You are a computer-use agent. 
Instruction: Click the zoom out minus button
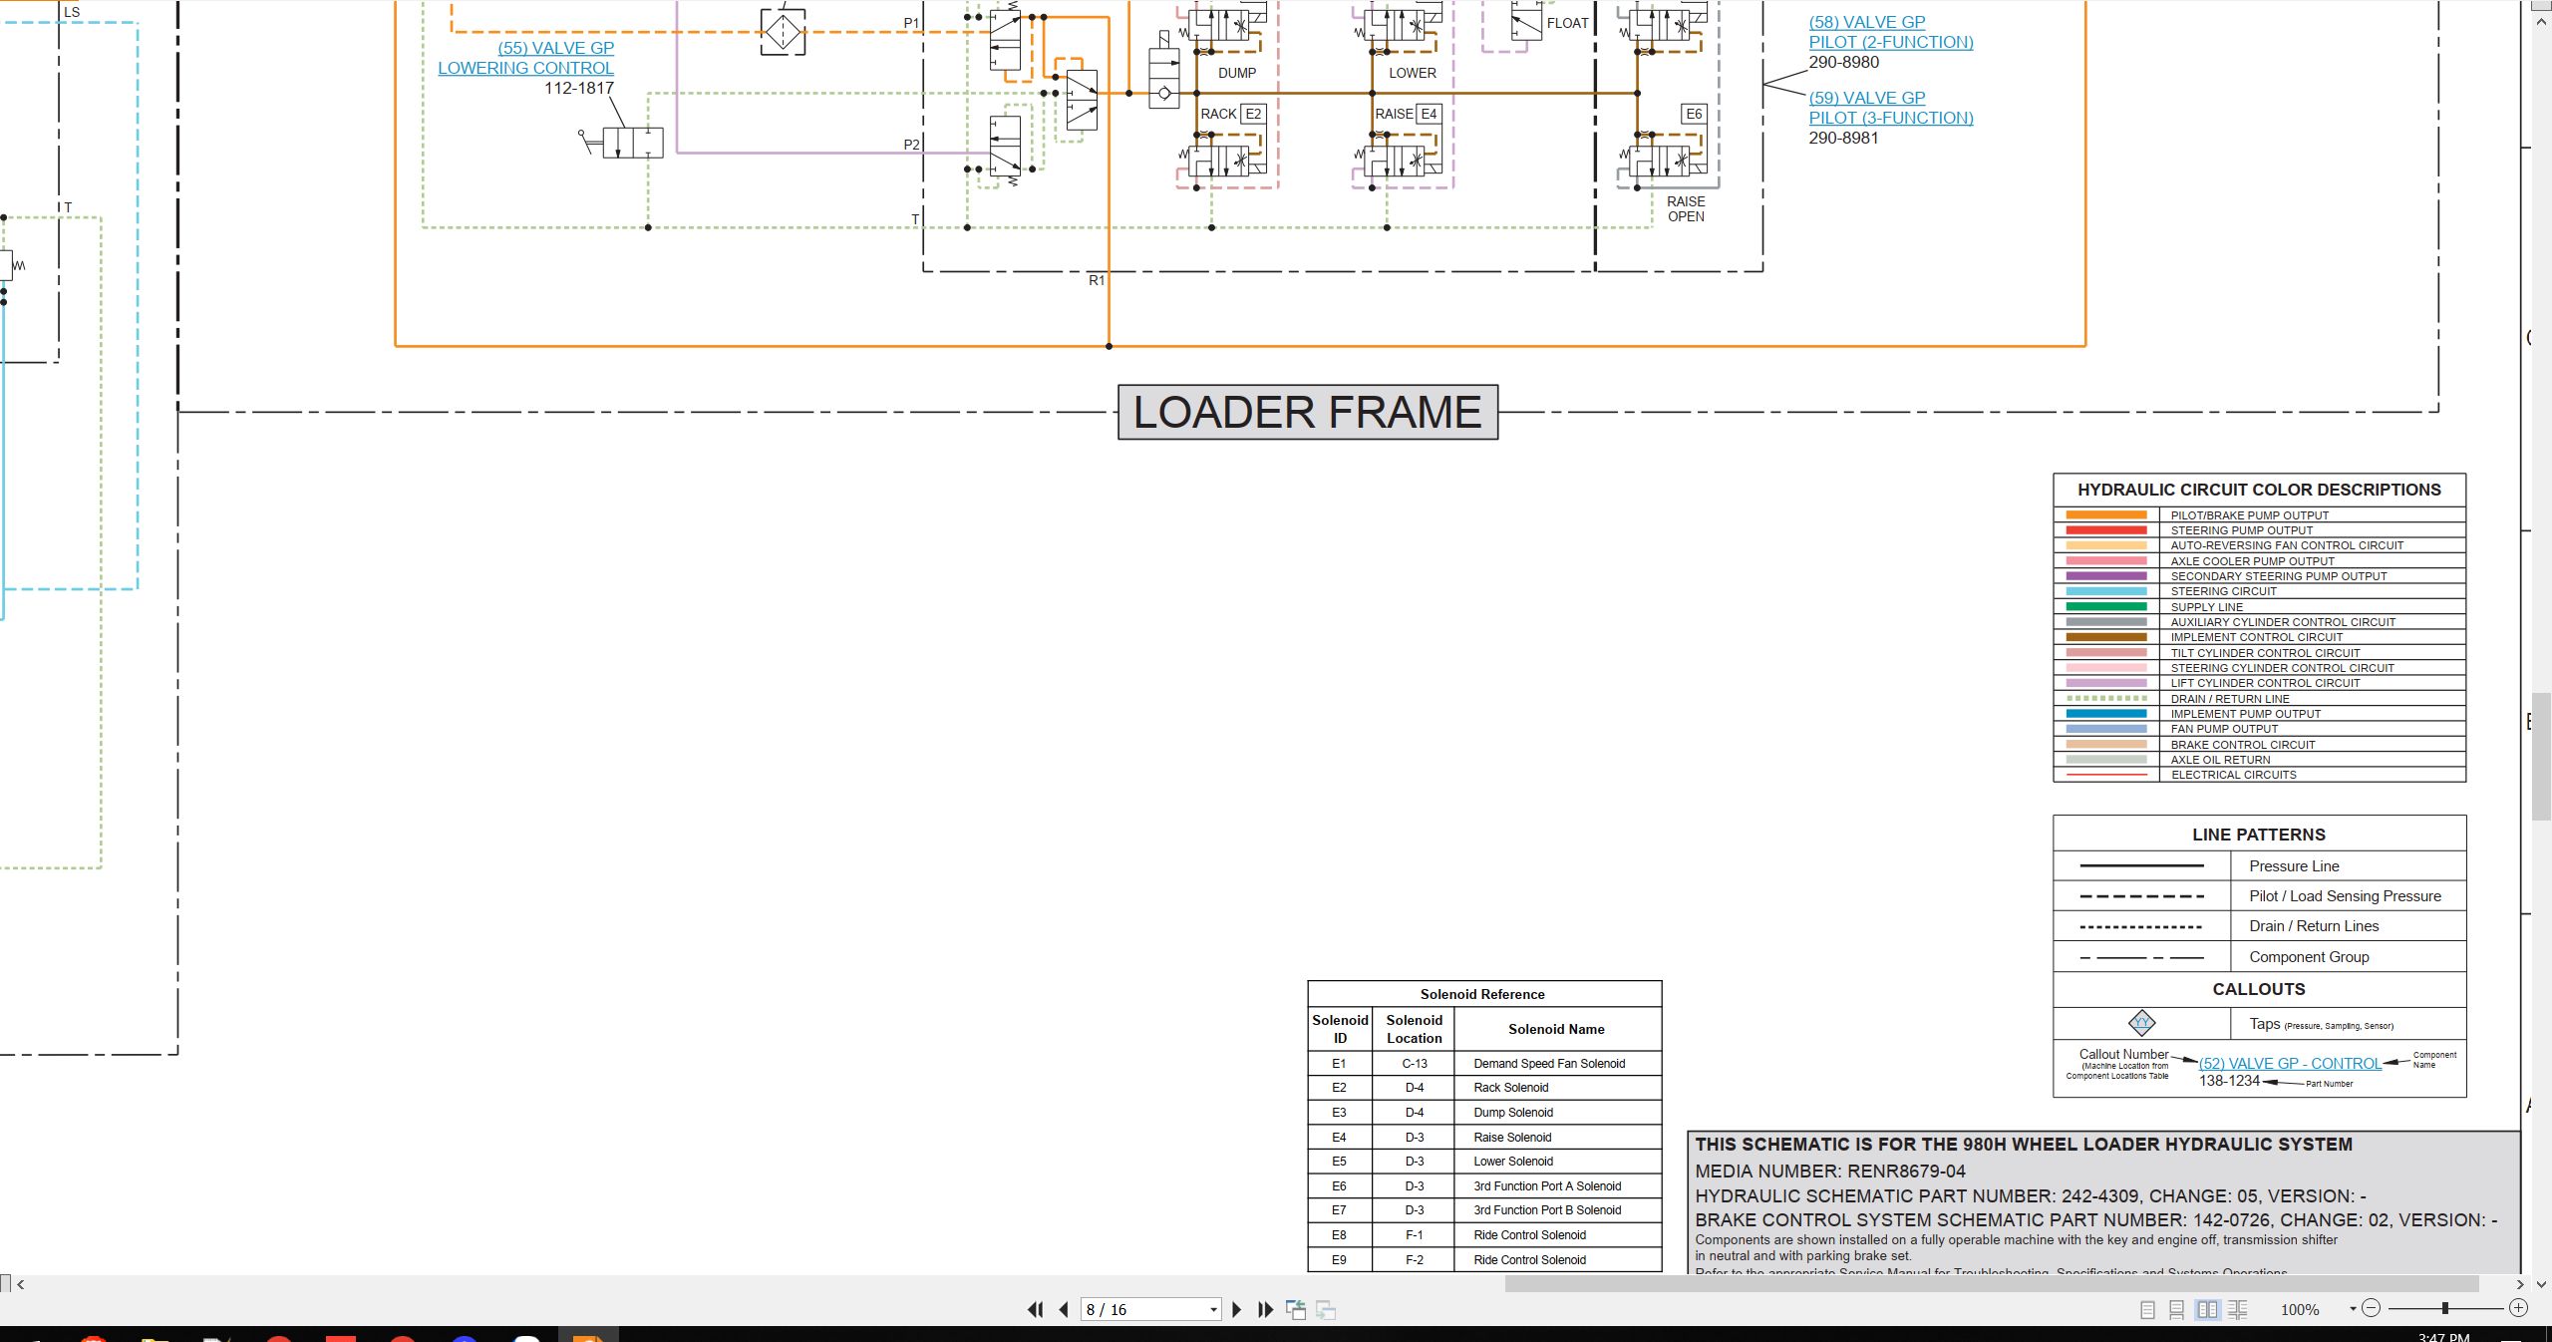coord(2372,1308)
